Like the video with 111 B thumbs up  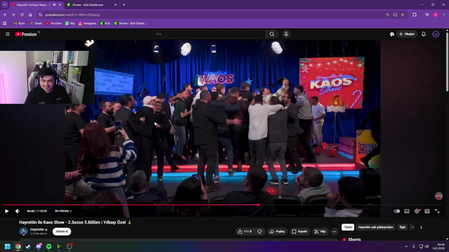[x=244, y=231]
